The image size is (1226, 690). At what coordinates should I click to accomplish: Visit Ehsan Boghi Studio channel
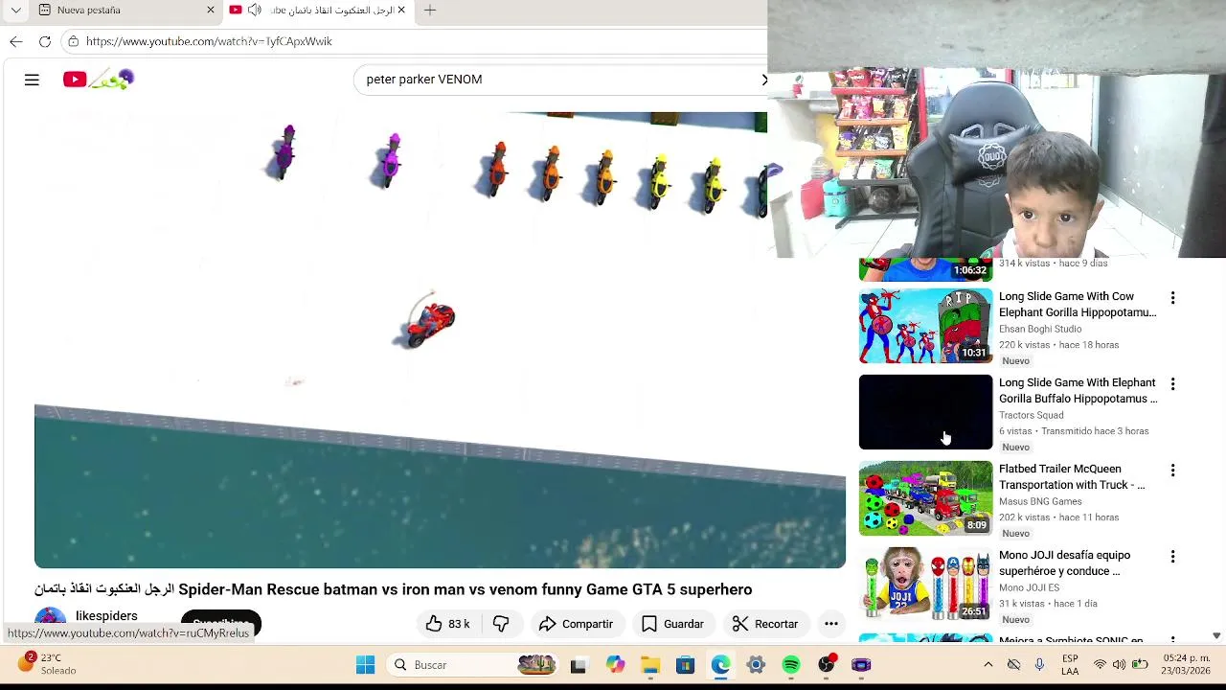(x=1040, y=329)
